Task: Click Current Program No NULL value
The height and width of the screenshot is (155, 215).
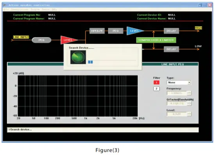Action: tap(52, 15)
